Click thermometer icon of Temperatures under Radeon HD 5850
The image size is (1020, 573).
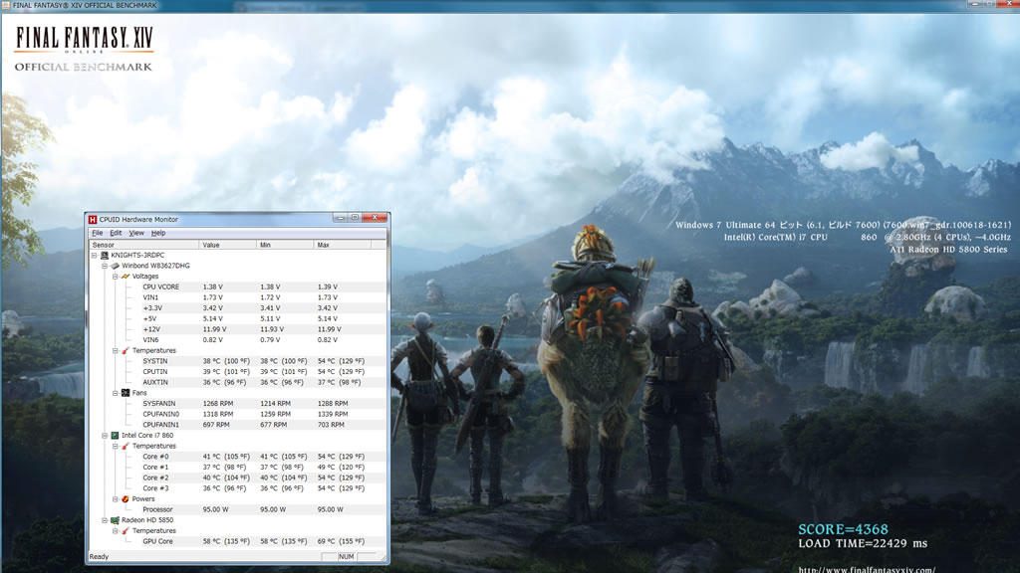[126, 531]
